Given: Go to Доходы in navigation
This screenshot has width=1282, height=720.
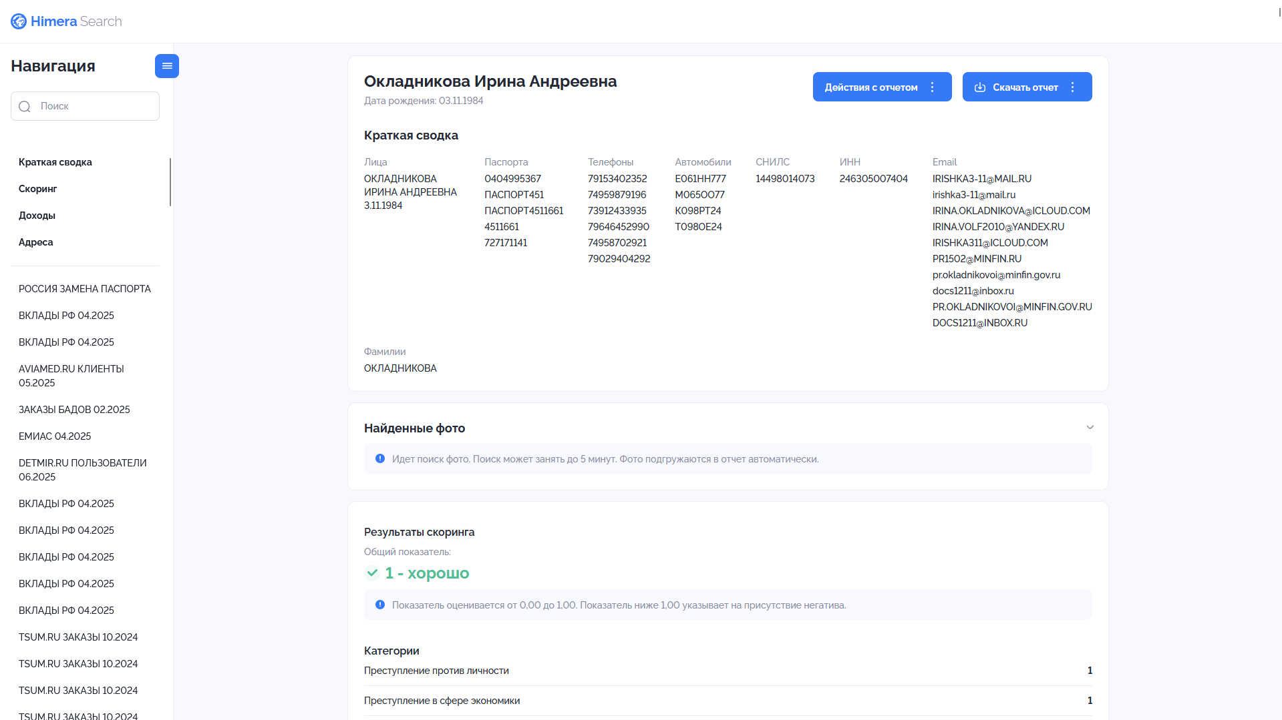Looking at the screenshot, I should tap(37, 216).
